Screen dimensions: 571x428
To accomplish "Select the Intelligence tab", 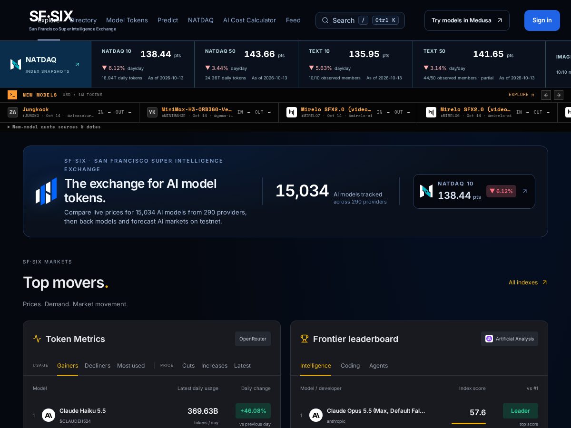I will 315,366.
